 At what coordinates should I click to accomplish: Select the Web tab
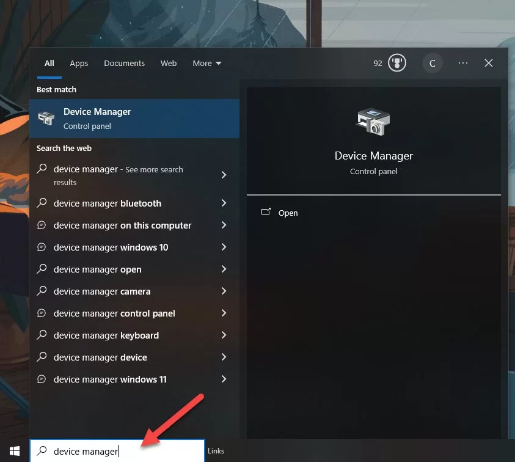point(169,64)
